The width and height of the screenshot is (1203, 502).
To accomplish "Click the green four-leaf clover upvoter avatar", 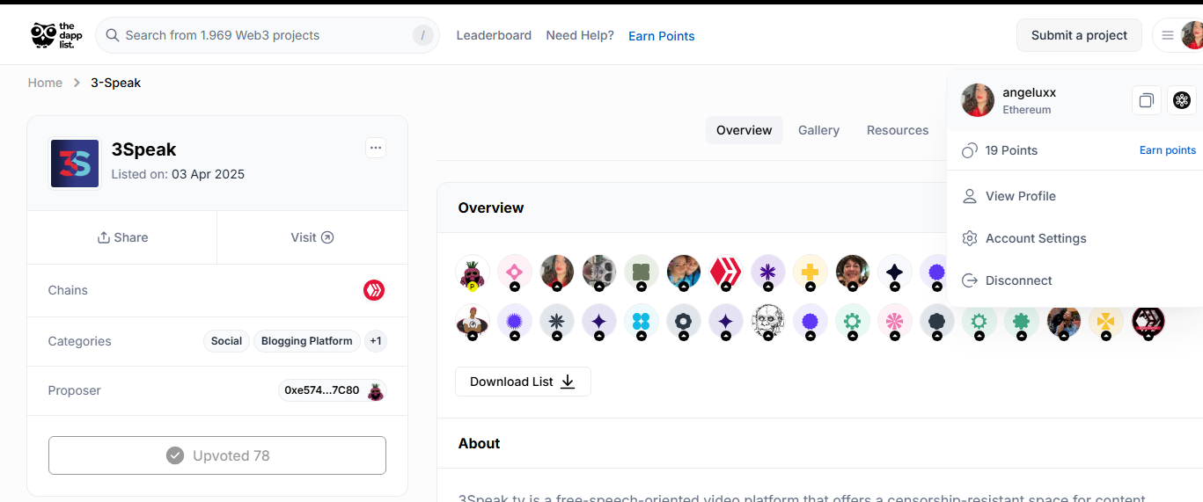I will point(642,273).
